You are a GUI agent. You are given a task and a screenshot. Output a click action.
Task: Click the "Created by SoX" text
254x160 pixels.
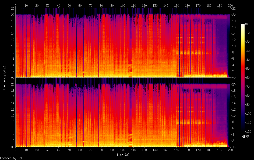point(11,158)
